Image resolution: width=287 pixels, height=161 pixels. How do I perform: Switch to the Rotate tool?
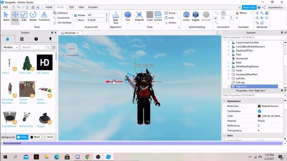pos(33,16)
